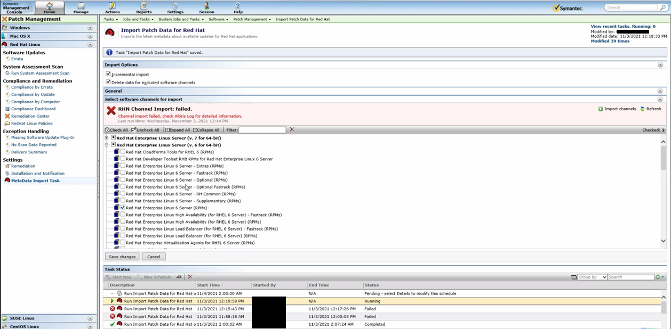Click Expand All in channel toolbar
The height and width of the screenshot is (329, 671).
[177, 130]
